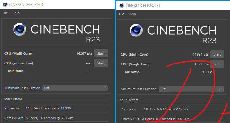Image resolution: width=230 pixels, height=123 pixels.
Task: Start Multi Core test in left window
Action: tap(101, 53)
